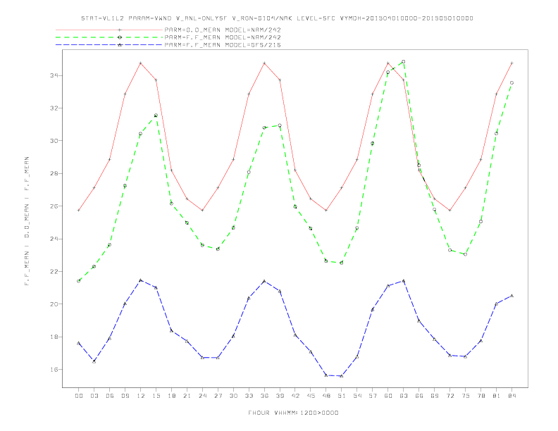The height and width of the screenshot is (431, 558).
Task: Click x-axis forecast hour label 51
Action: tap(342, 396)
